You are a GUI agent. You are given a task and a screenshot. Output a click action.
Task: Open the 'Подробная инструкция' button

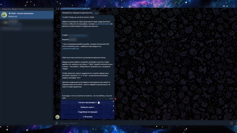click(87, 112)
